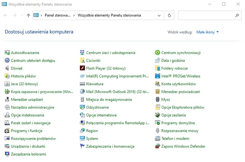
Task: Click the search magnifier icon
Action: [x=237, y=15]
